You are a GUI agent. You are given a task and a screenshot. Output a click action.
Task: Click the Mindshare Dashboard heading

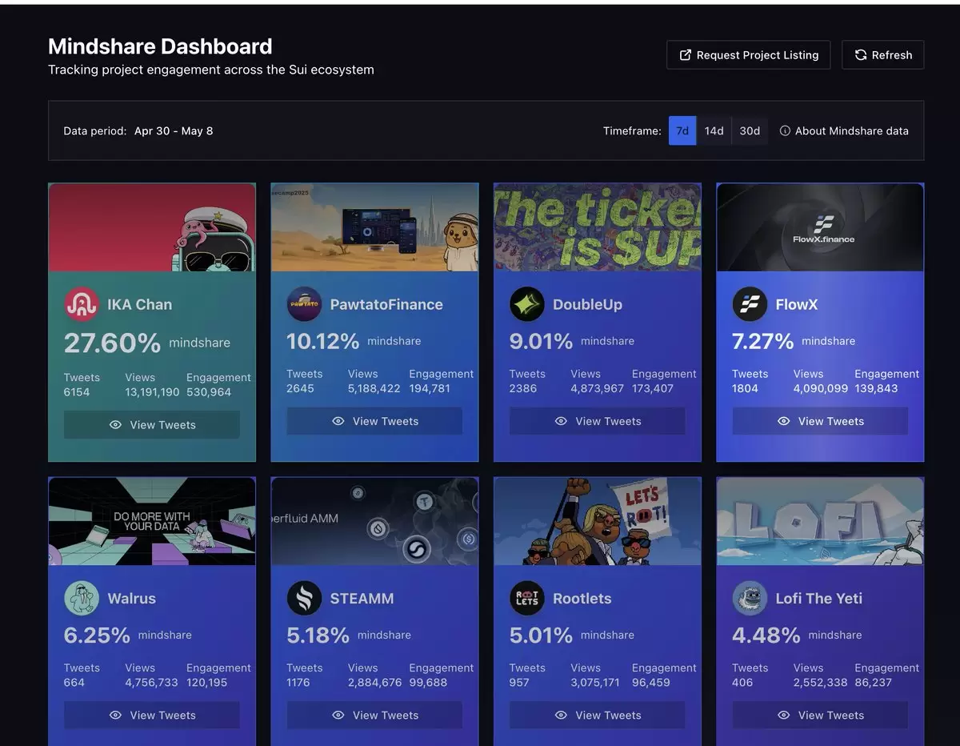point(160,46)
